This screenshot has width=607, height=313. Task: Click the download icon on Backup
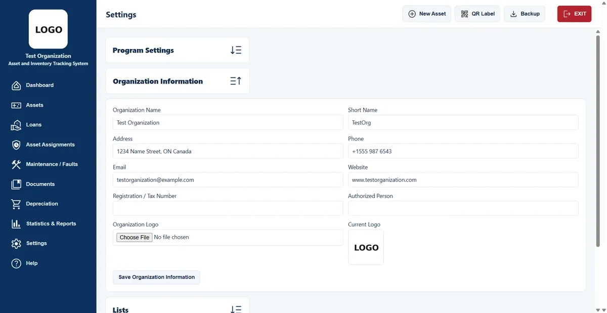513,14
